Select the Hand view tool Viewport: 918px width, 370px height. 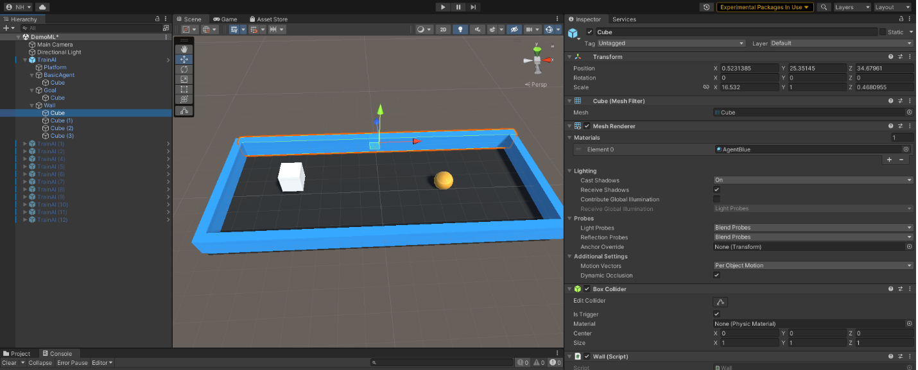point(184,49)
